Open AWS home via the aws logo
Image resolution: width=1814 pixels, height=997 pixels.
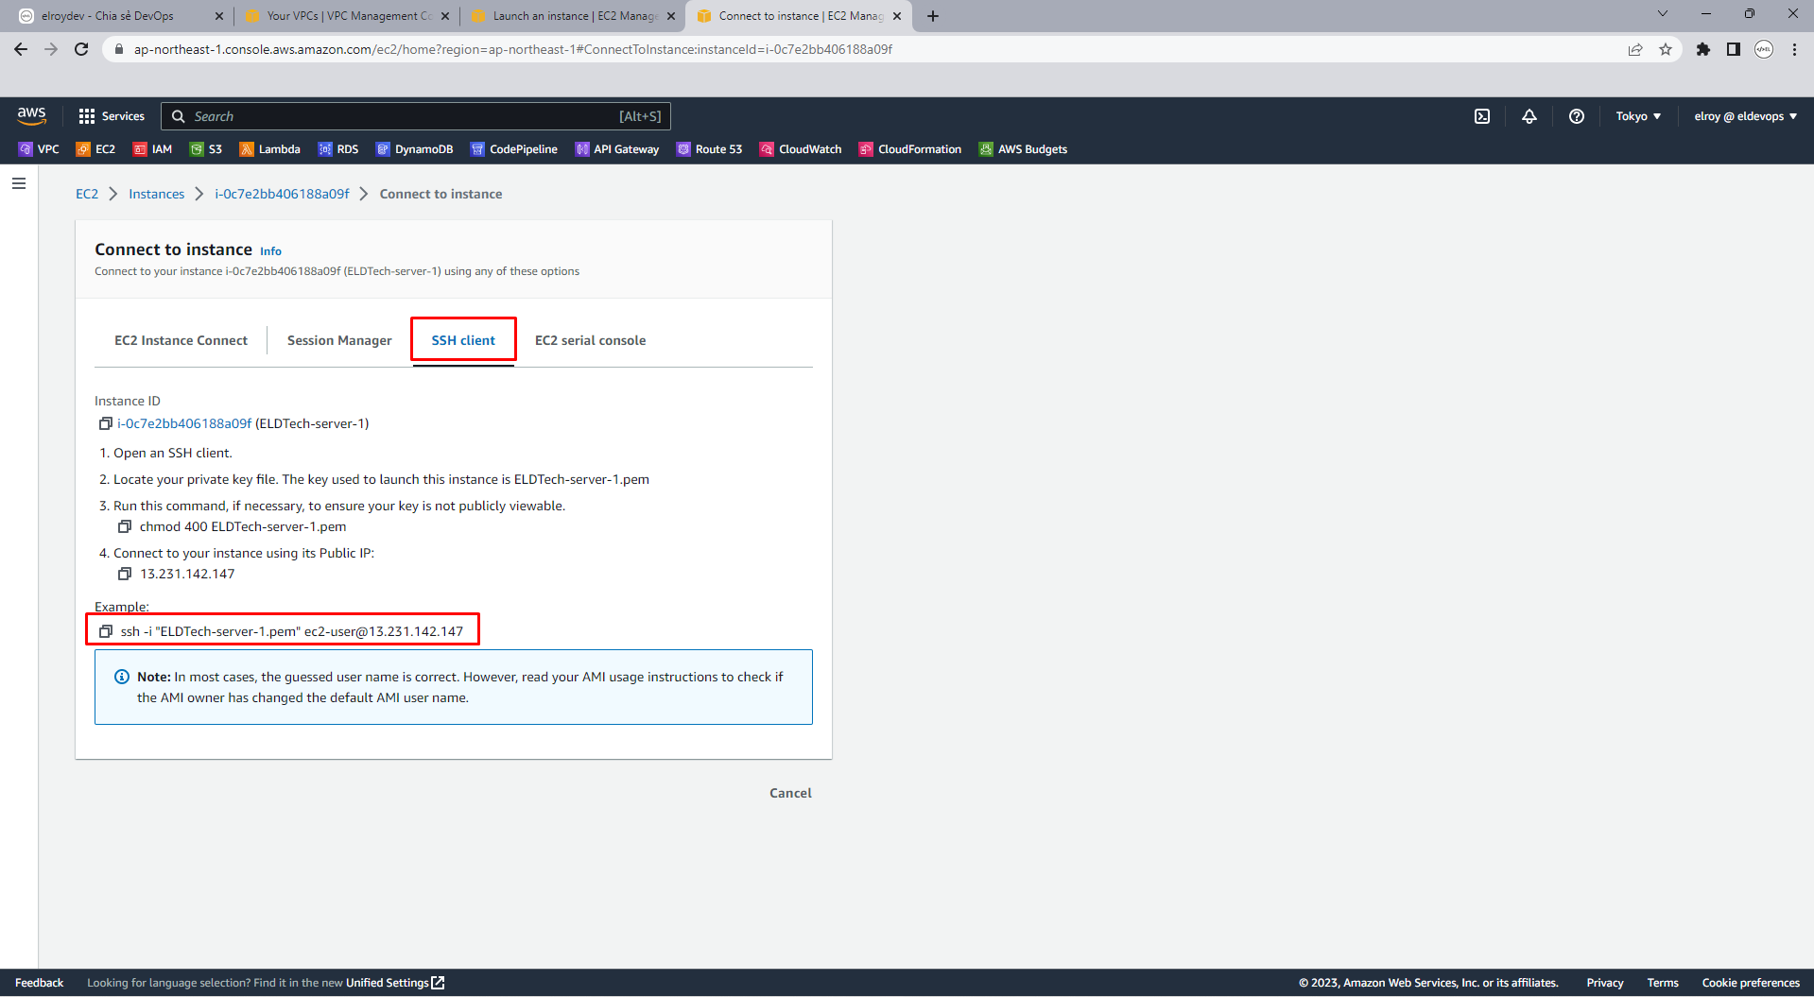(31, 115)
